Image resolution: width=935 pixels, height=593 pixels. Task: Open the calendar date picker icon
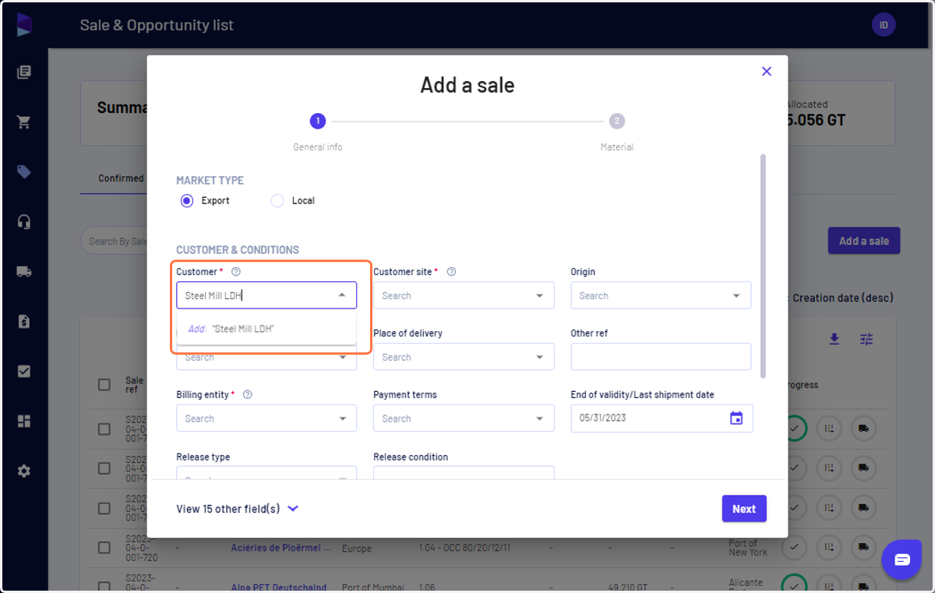click(736, 418)
